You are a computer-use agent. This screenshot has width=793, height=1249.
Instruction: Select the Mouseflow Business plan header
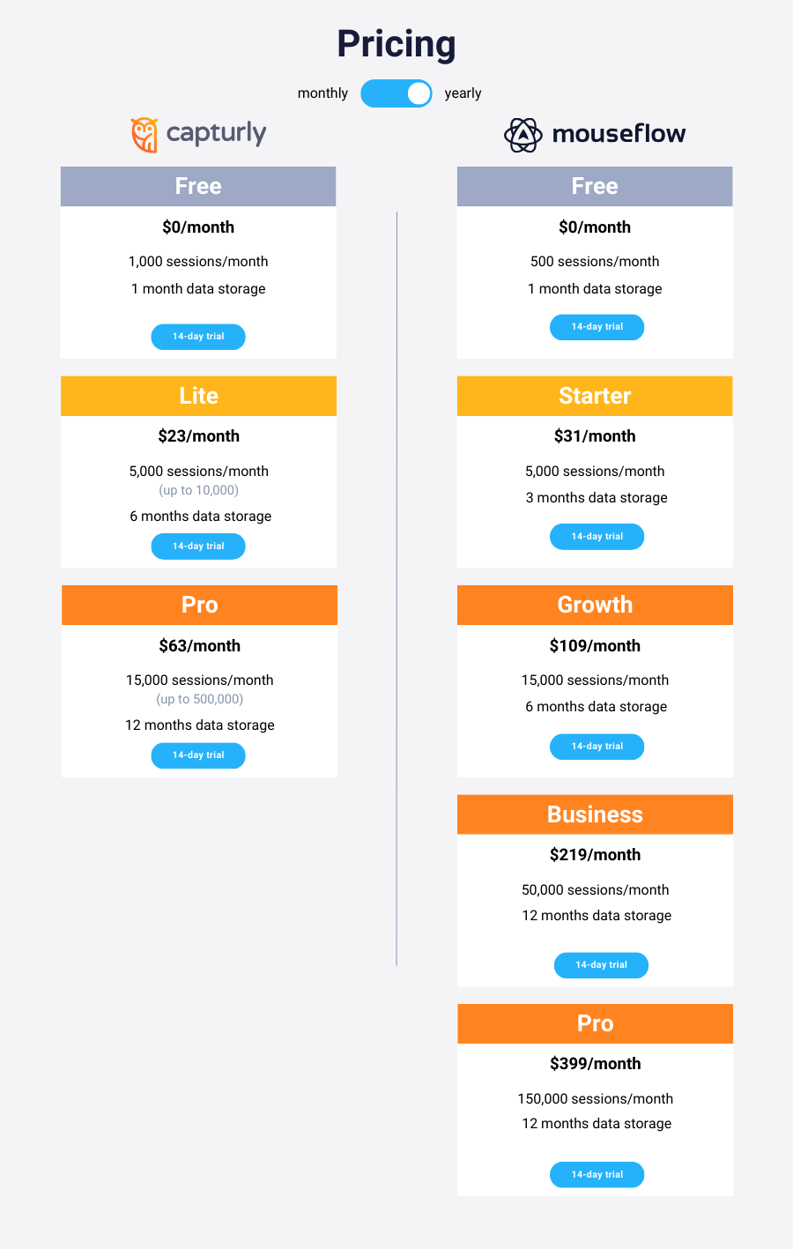(x=595, y=814)
